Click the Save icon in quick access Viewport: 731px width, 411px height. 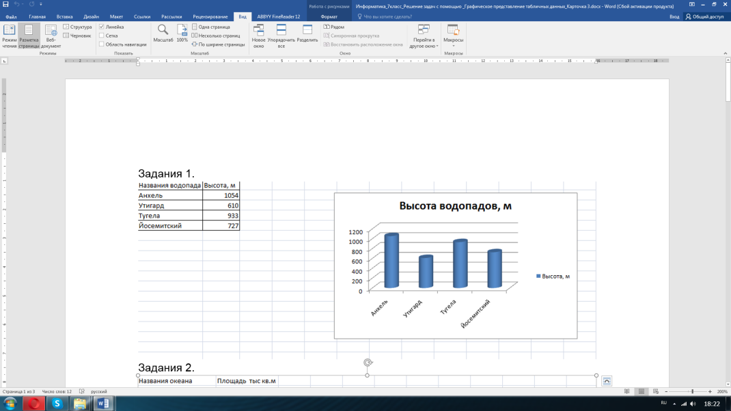pyautogui.click(x=5, y=4)
